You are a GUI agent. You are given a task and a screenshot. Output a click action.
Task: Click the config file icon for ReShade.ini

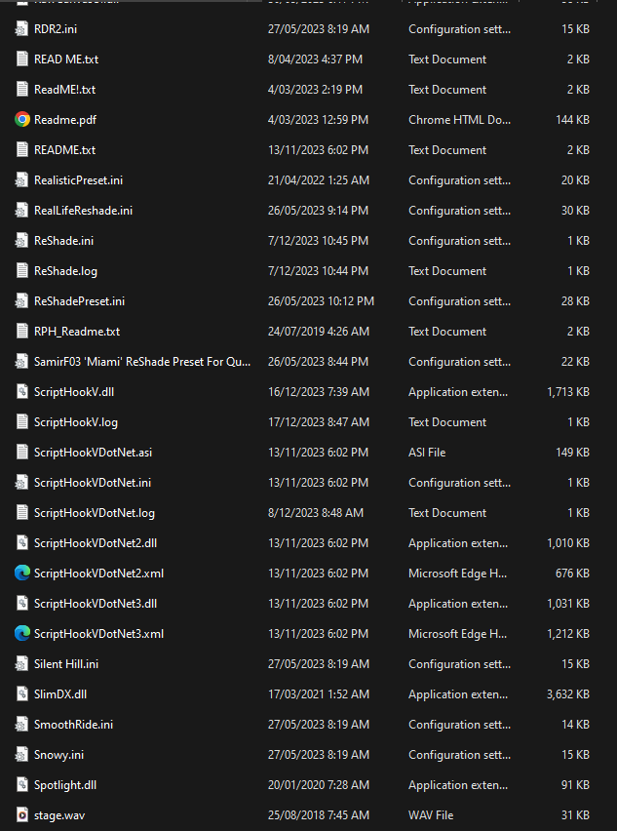[22, 241]
